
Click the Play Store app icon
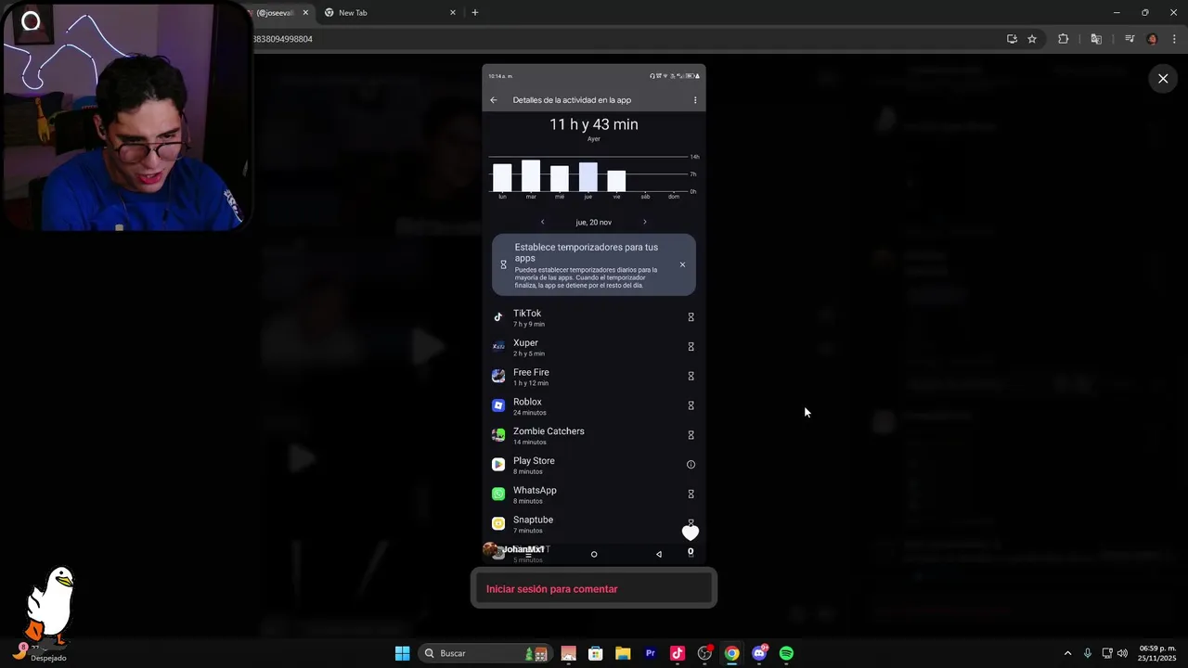tap(498, 465)
